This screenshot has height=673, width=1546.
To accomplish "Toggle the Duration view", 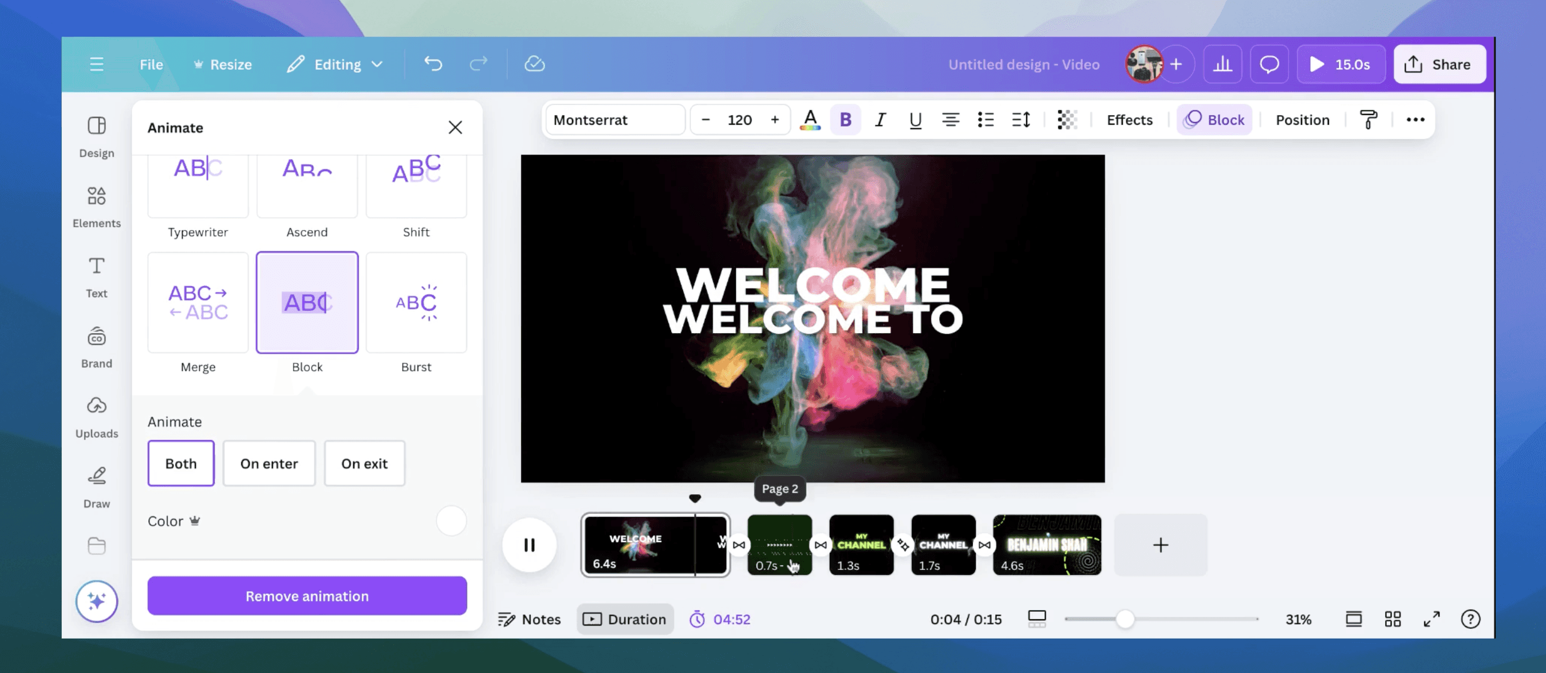I will [x=625, y=619].
